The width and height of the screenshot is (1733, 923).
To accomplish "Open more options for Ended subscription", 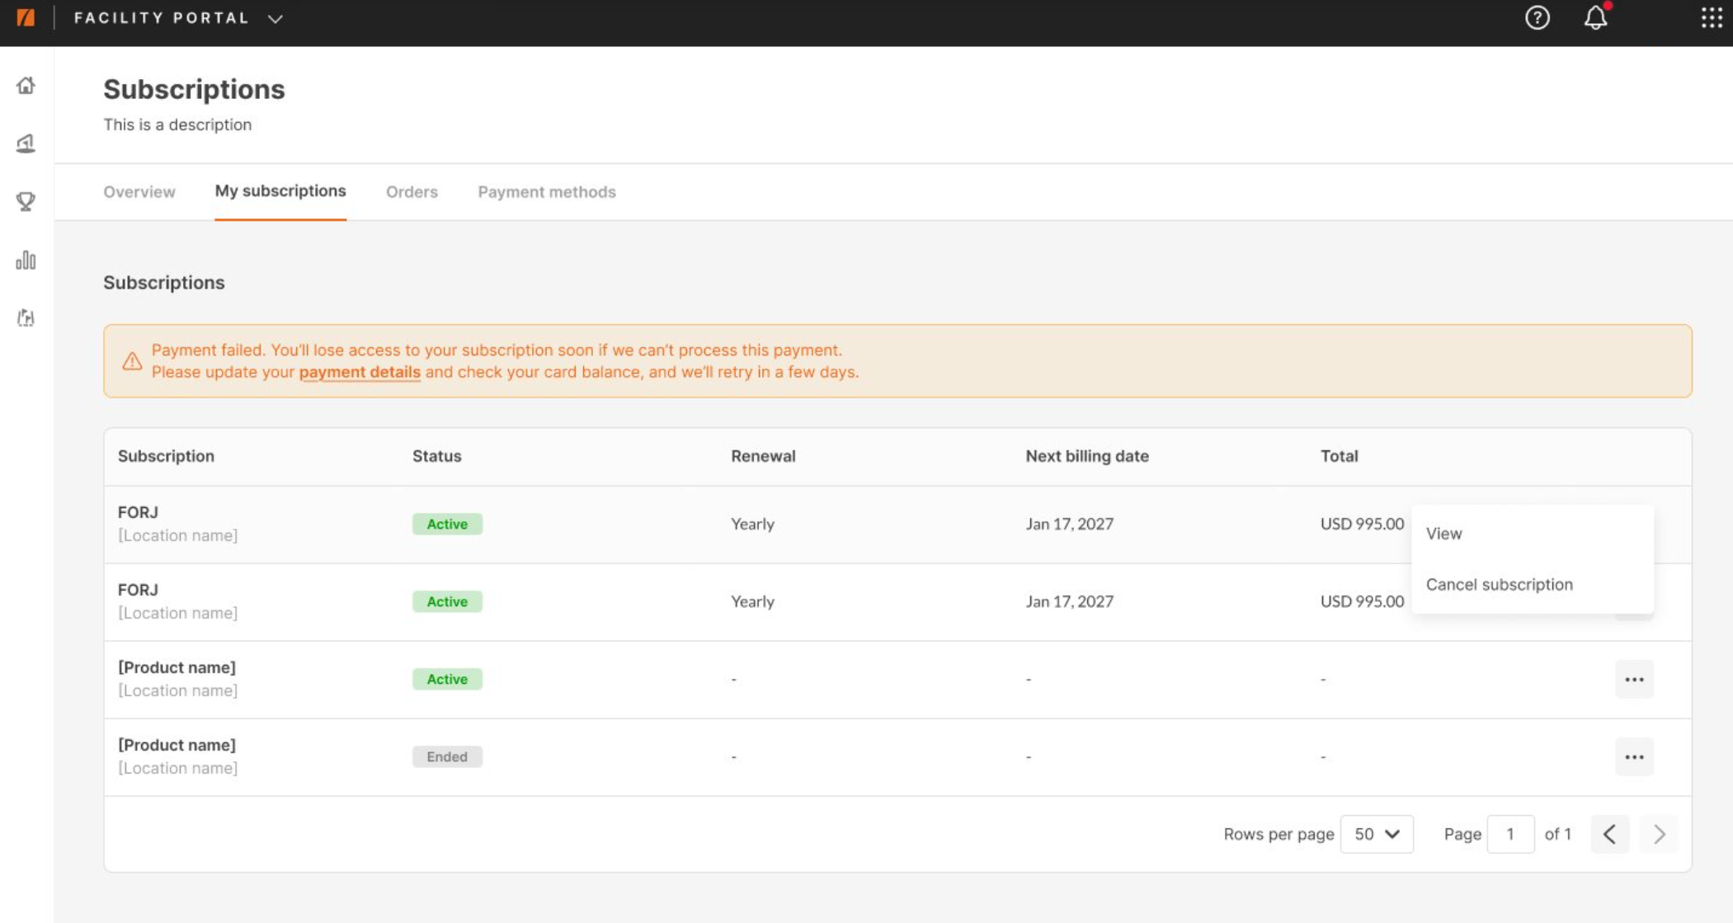I will 1634,757.
